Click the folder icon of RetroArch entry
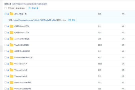 click(11, 57)
